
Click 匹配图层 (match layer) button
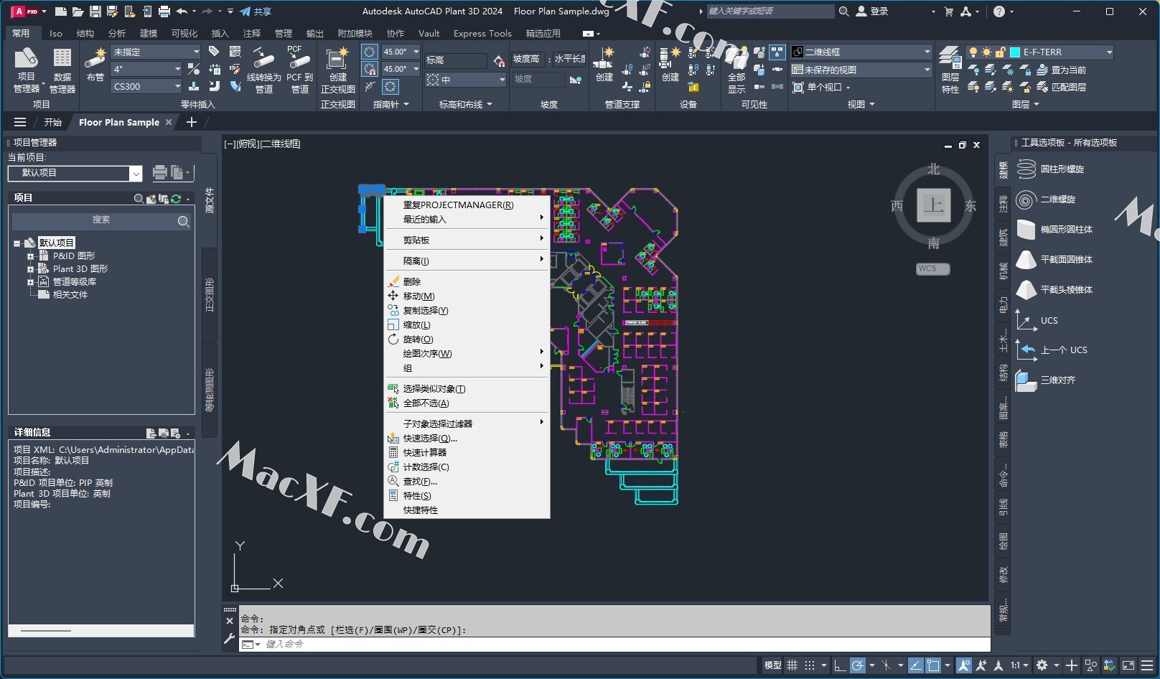1061,87
